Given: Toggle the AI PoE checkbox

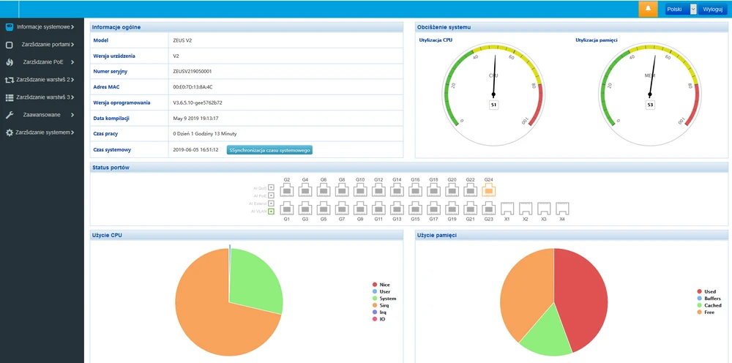Looking at the screenshot, I should pyautogui.click(x=271, y=195).
